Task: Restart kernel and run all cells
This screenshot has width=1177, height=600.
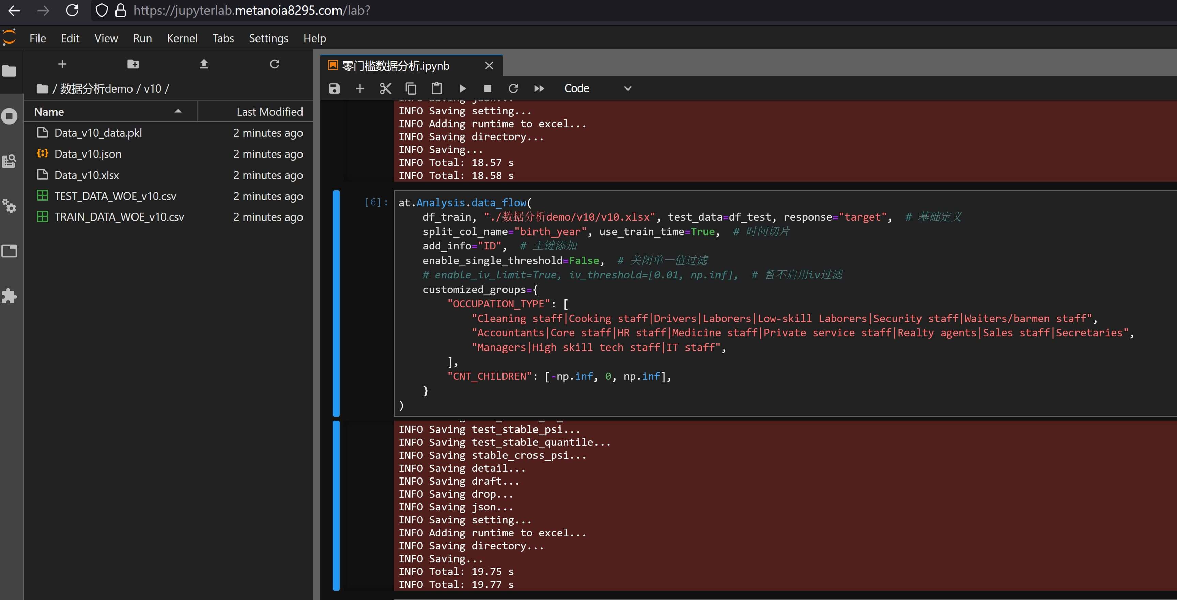Action: 539,88
